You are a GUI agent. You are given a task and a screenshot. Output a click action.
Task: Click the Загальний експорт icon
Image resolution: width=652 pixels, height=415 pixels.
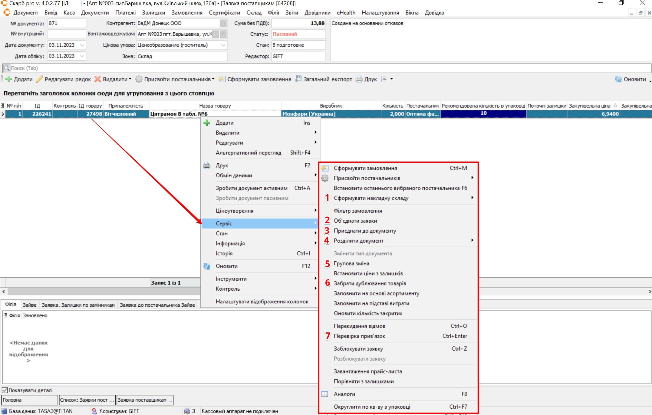click(x=298, y=79)
